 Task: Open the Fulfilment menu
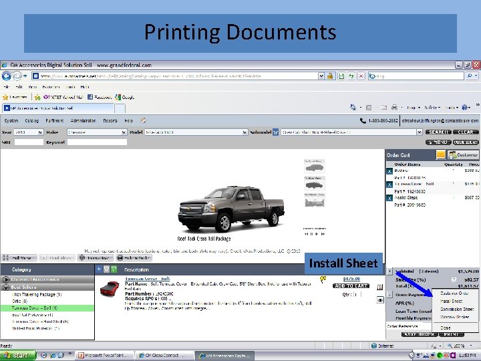(55, 120)
